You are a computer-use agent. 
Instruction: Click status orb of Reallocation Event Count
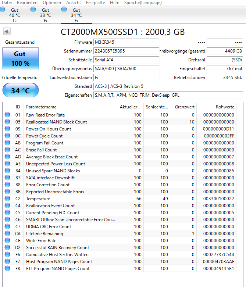[7, 205]
